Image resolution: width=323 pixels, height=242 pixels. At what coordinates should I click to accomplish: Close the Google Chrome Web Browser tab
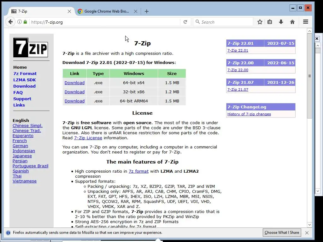click(x=136, y=11)
